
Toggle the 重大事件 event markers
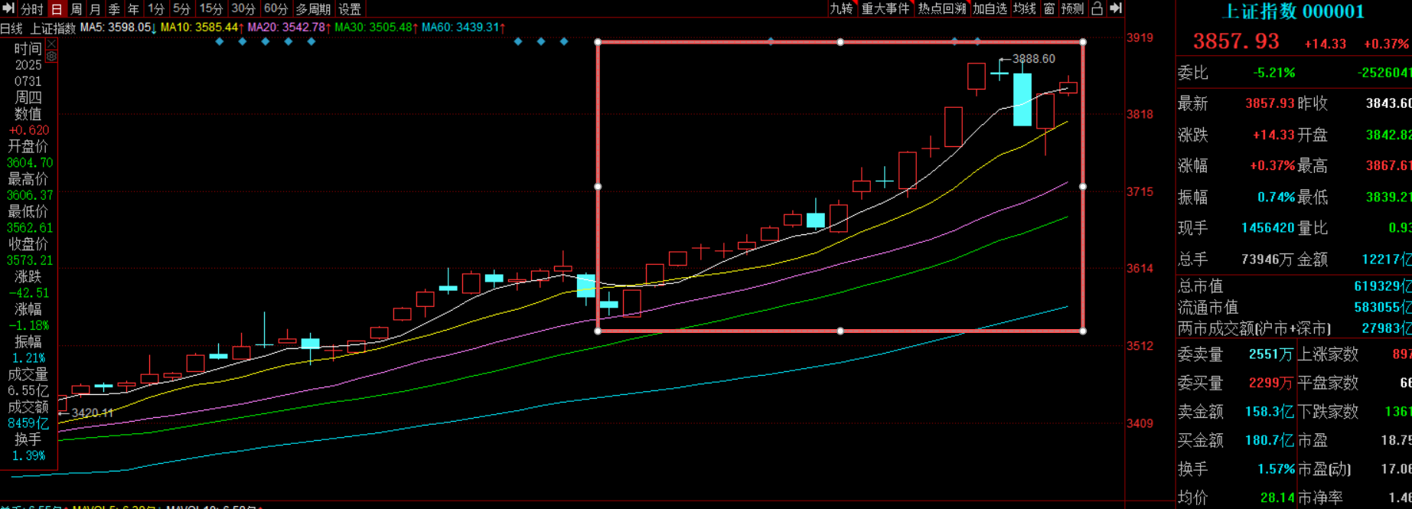[885, 8]
